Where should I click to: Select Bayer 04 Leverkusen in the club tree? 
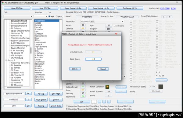[x=20, y=41]
